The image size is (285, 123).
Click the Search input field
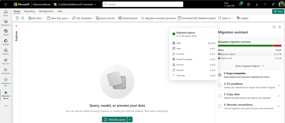(143, 4)
